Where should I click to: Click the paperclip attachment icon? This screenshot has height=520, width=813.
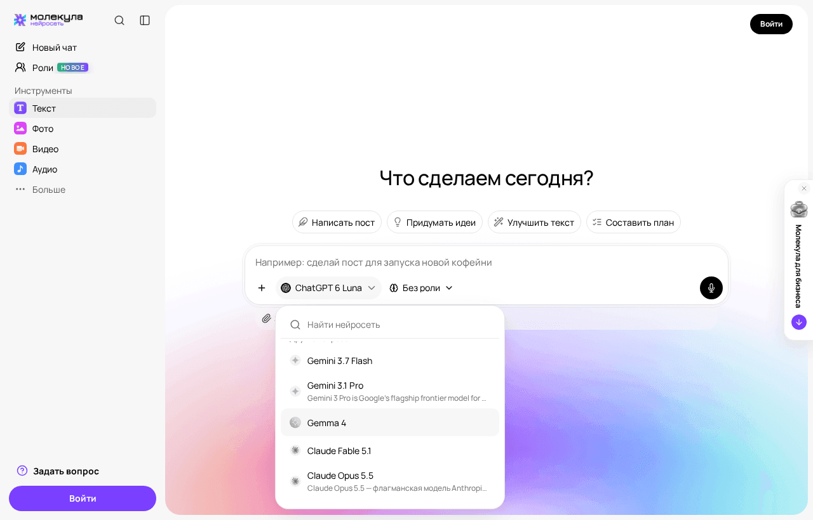[x=267, y=318]
